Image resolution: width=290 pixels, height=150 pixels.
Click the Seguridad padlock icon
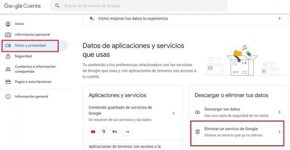tap(8, 56)
